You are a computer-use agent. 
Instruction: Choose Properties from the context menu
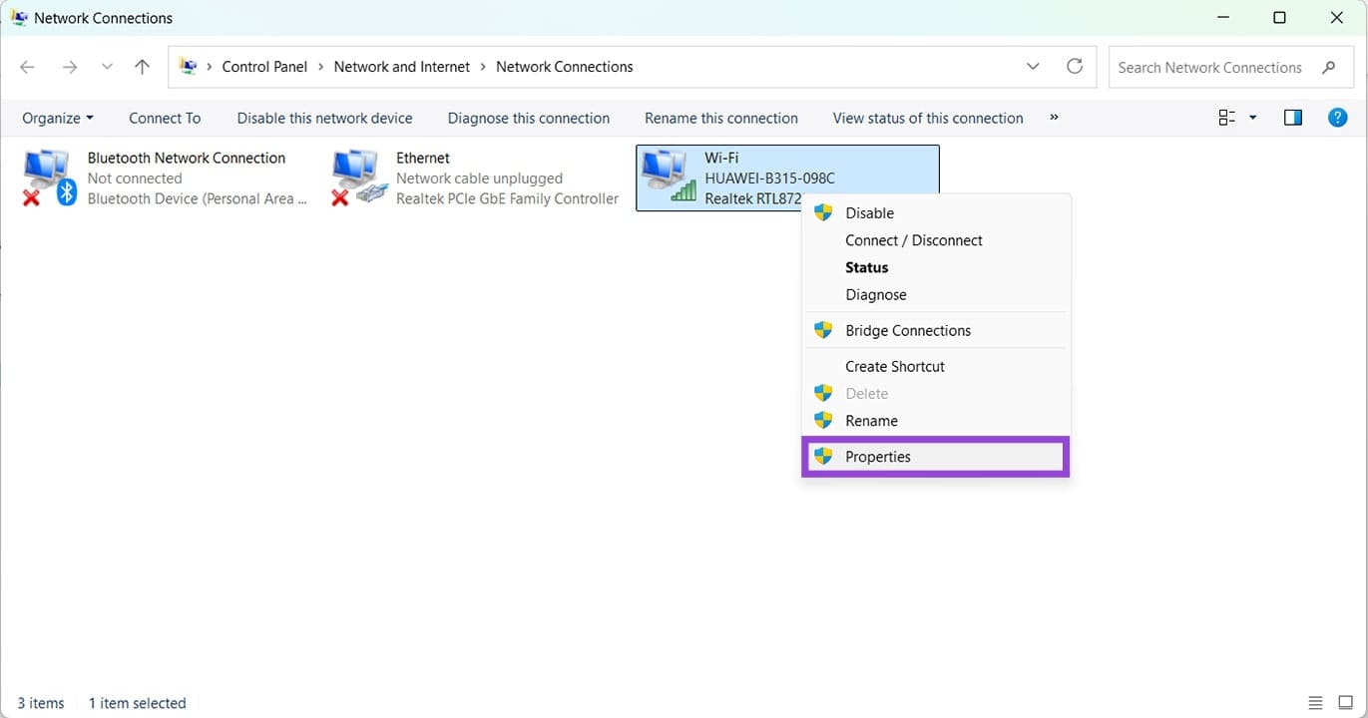[878, 457]
